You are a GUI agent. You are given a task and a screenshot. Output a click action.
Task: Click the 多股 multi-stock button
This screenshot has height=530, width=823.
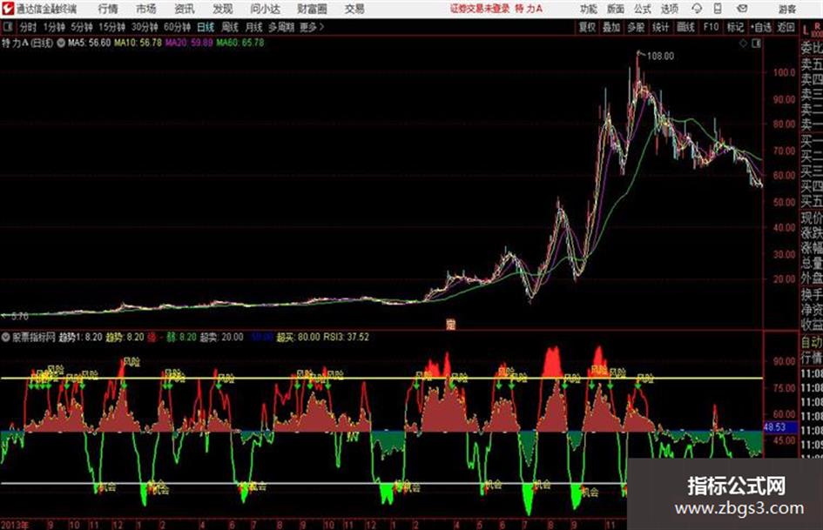(x=636, y=27)
